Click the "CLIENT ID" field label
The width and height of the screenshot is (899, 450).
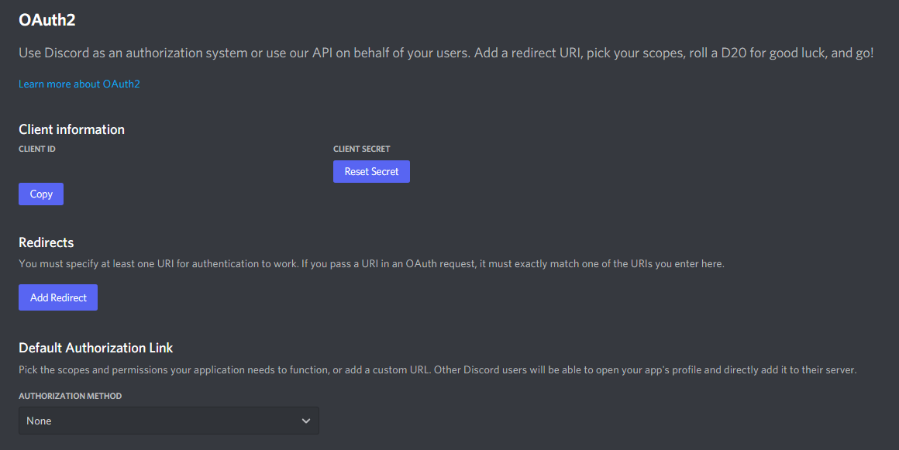click(36, 149)
